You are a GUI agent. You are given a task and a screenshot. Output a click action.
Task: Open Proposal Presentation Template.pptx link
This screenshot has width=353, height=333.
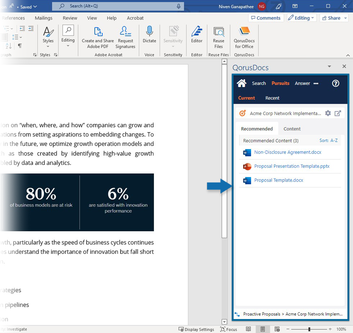(x=292, y=166)
